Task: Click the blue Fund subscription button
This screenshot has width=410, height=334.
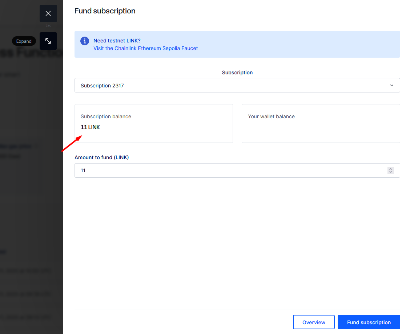Action: click(x=369, y=322)
